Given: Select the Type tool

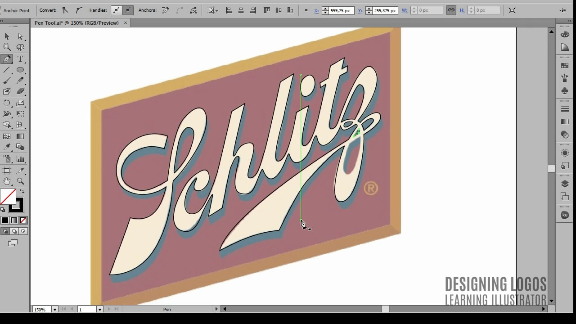Looking at the screenshot, I should 20,59.
